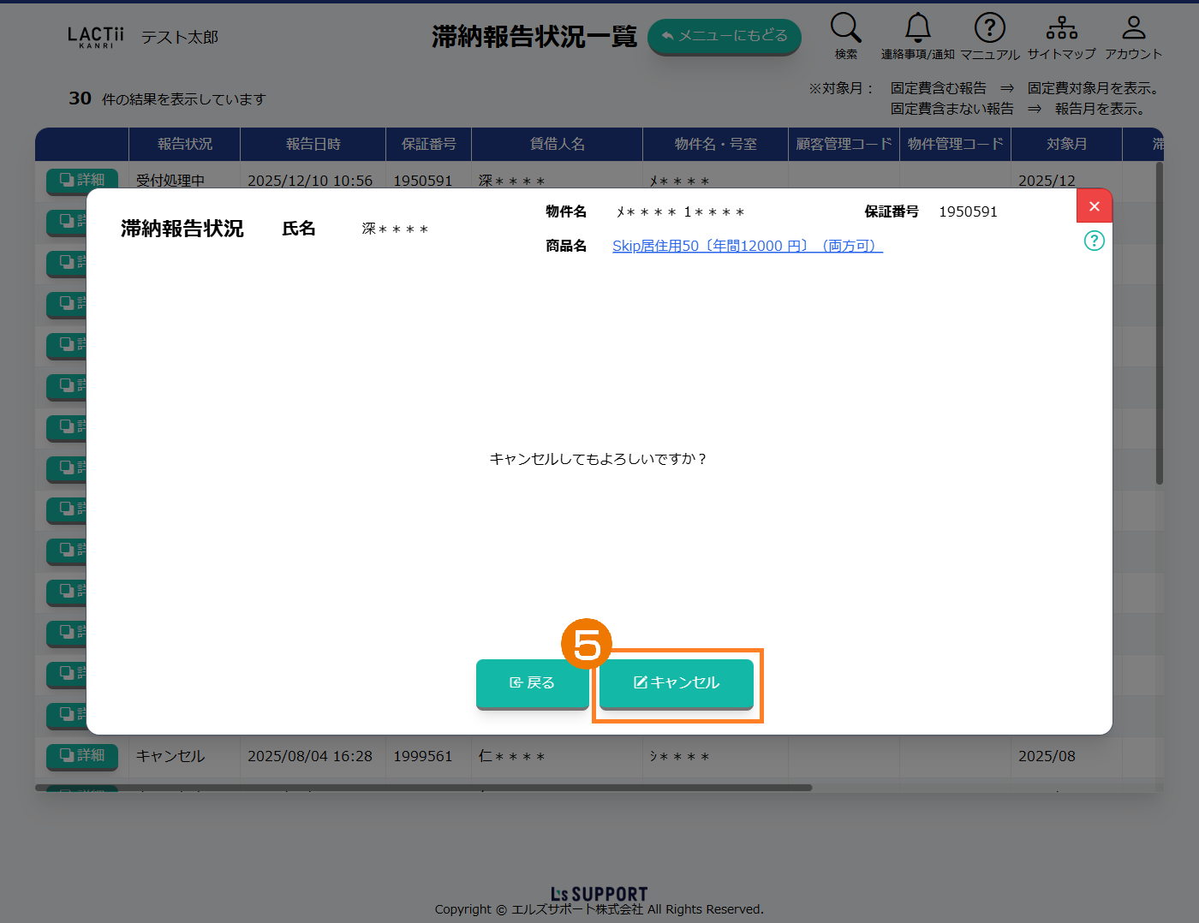
Task: Click the search magnifier icon
Action: (845, 28)
